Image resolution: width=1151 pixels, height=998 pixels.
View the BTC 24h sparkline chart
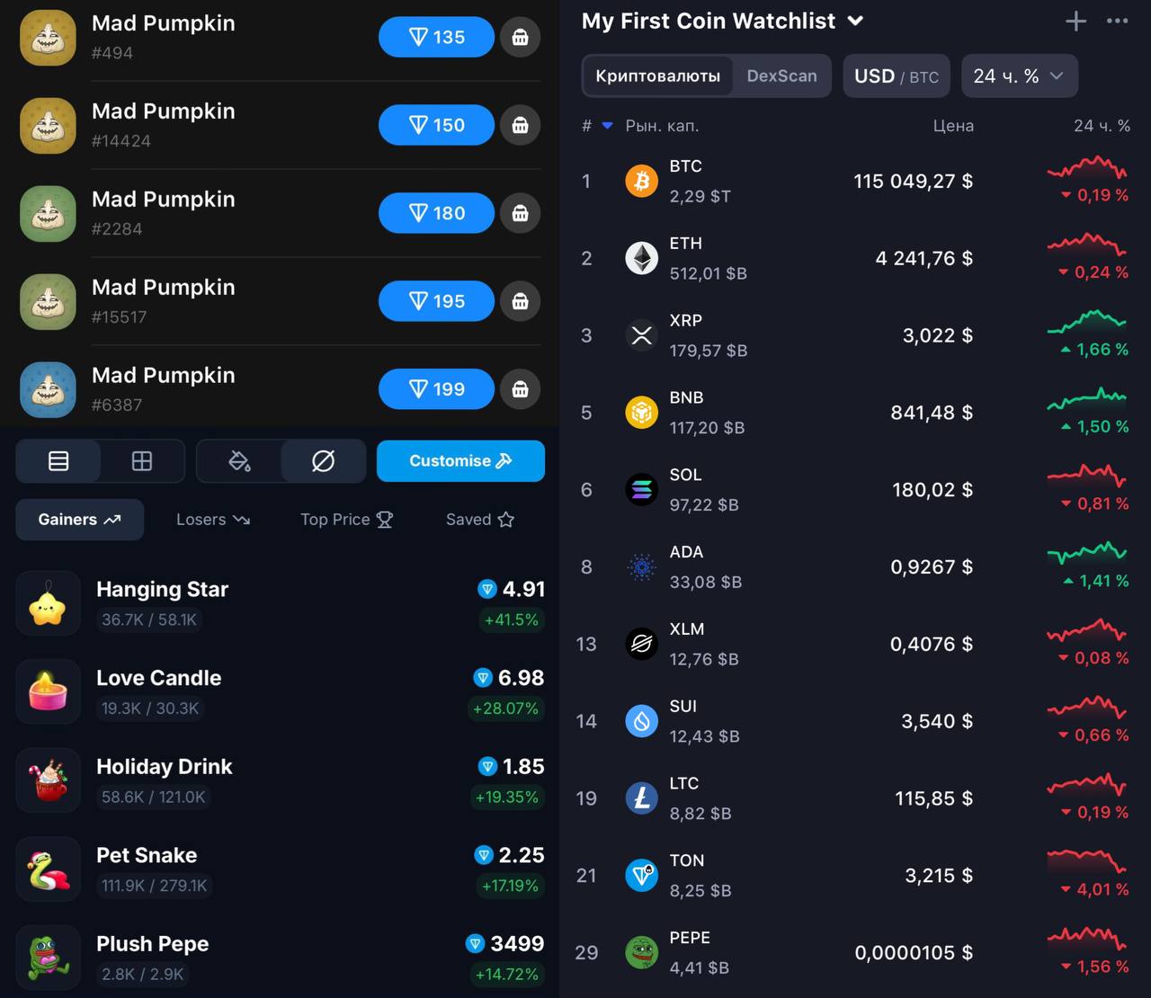1087,168
